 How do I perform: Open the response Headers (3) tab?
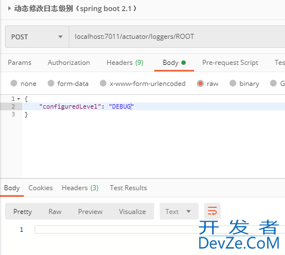tap(80, 188)
